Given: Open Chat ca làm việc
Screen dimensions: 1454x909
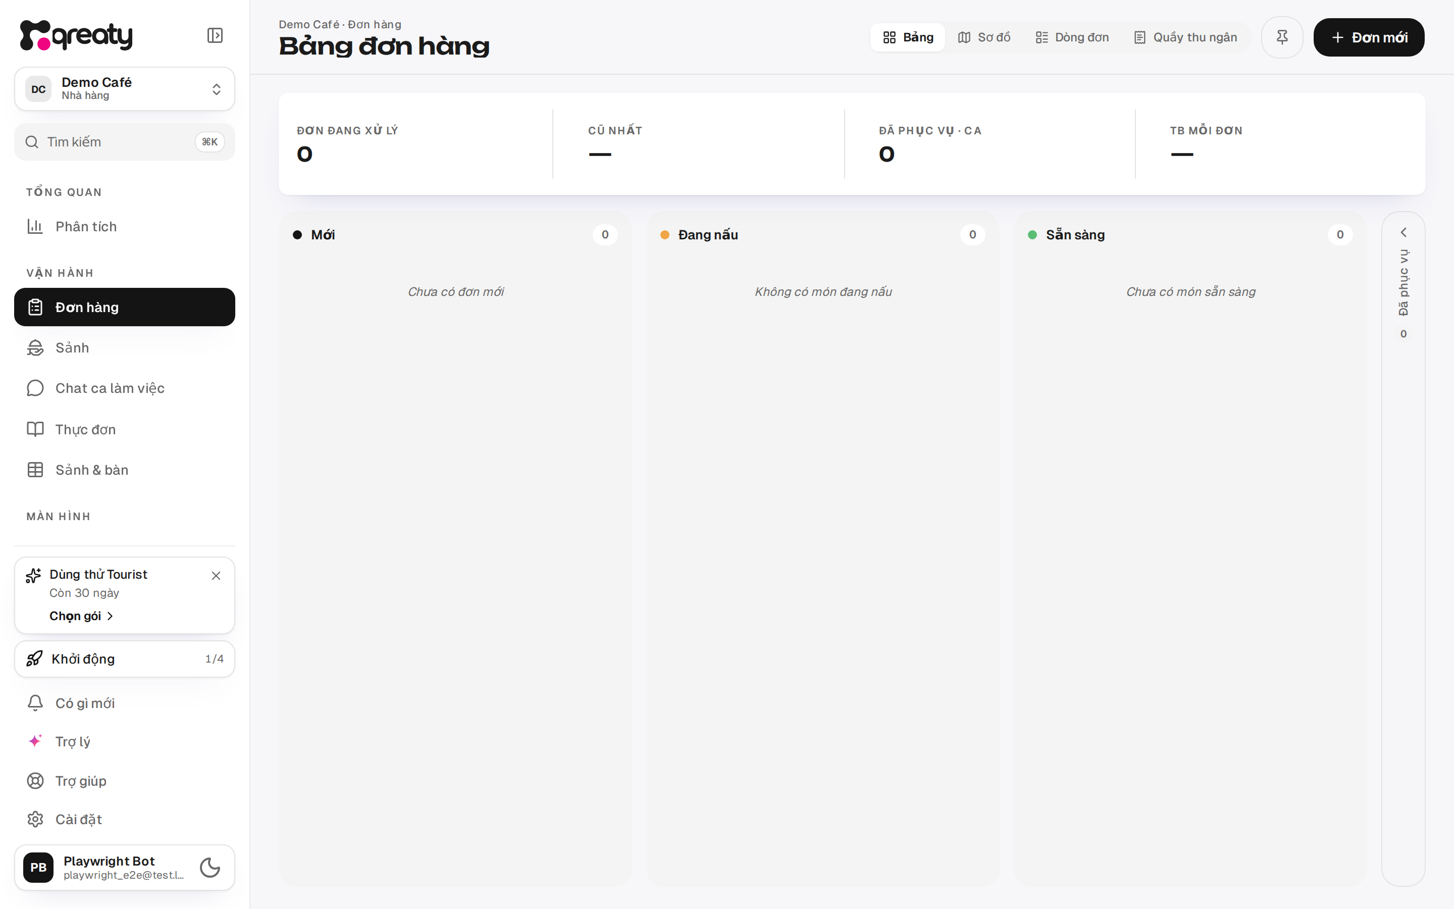Looking at the screenshot, I should pyautogui.click(x=124, y=388).
